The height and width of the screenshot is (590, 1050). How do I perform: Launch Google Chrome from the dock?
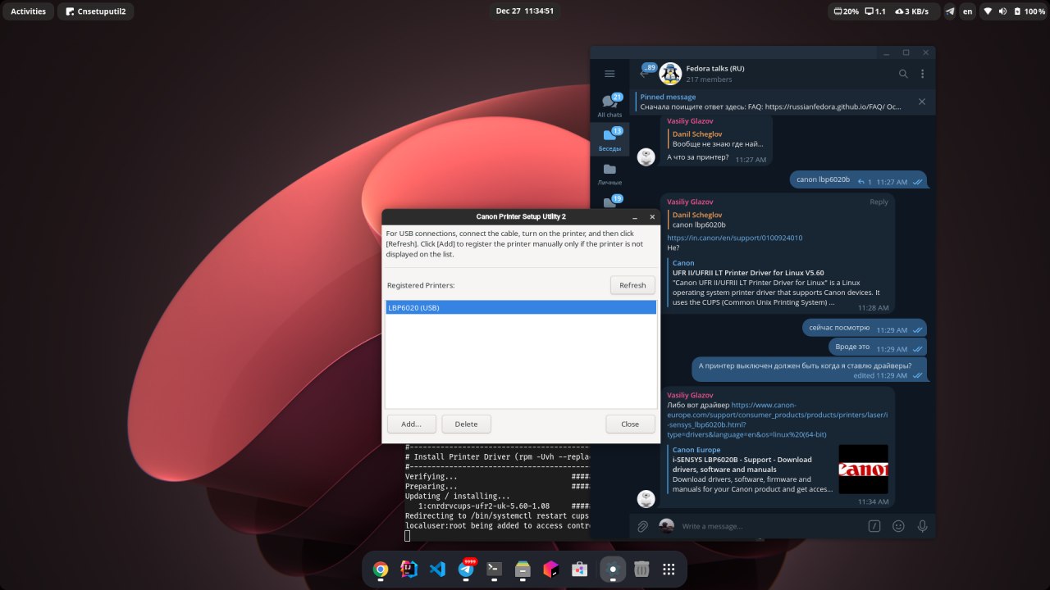click(x=381, y=569)
